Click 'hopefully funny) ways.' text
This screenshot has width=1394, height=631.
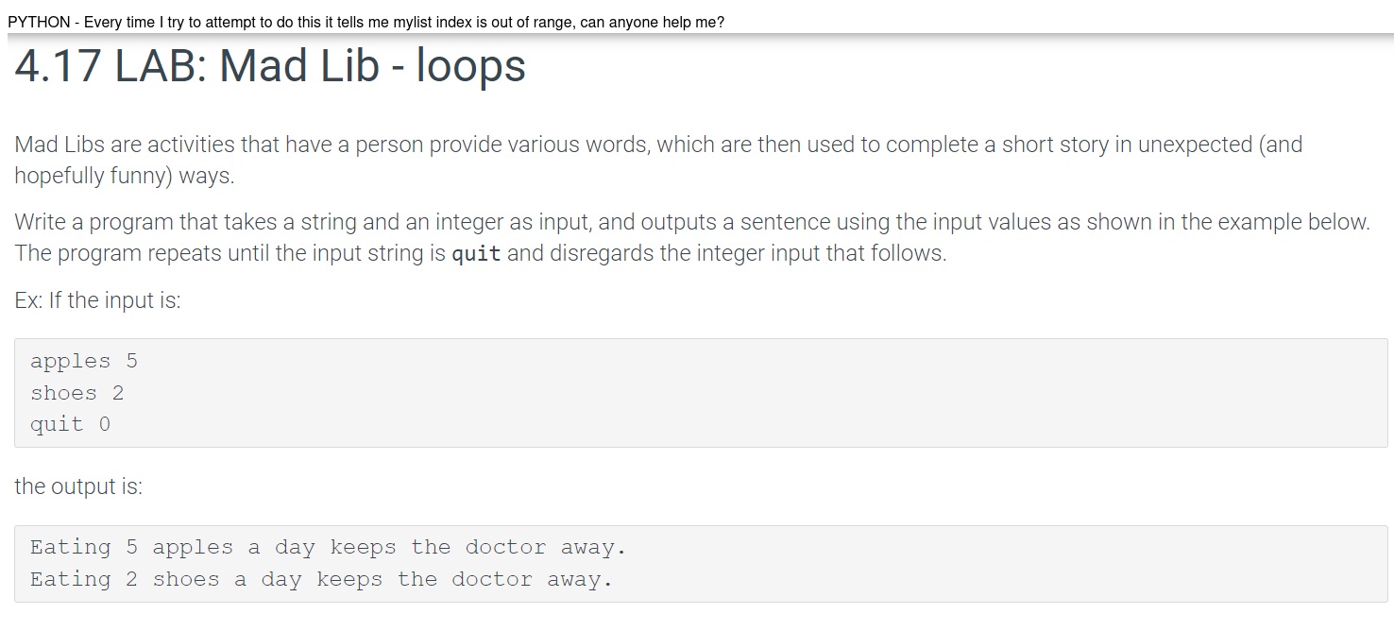(x=125, y=177)
